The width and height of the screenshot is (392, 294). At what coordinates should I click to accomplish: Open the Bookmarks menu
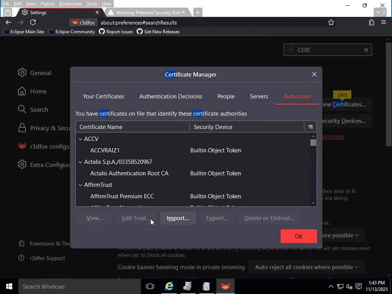pos(70,4)
